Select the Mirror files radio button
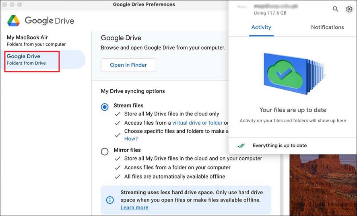 pyautogui.click(x=105, y=151)
